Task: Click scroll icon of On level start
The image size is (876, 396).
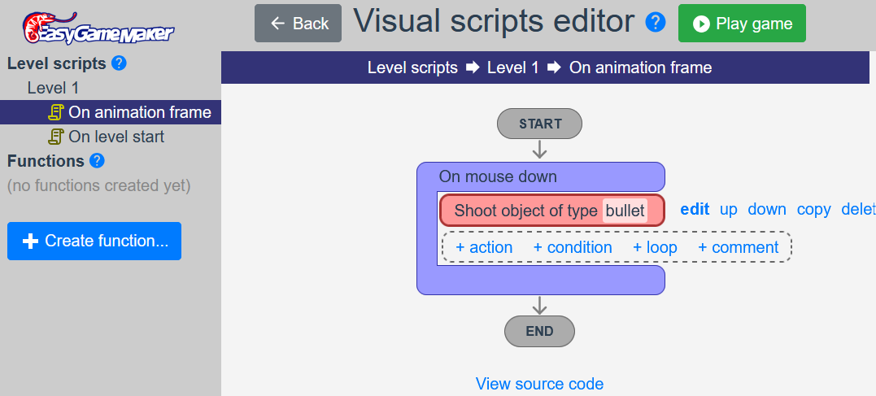Action: [56, 137]
